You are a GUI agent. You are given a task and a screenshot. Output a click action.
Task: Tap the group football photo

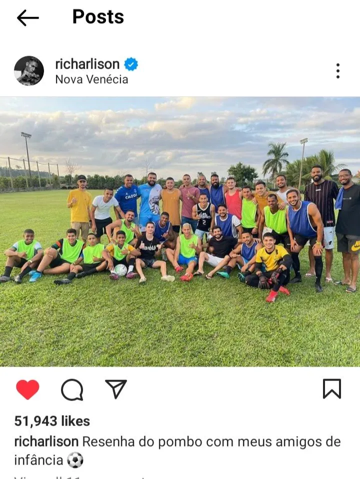click(180, 231)
